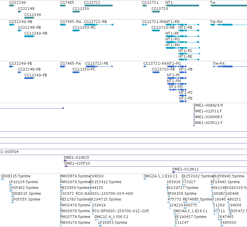The height and width of the screenshot is (227, 247).
Task: Click gene CG11350 label
Action: pyautogui.click(x=81, y=9)
